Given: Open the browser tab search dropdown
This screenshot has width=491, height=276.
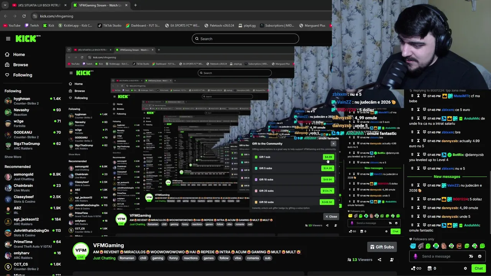Looking at the screenshot, I should click(5, 5).
